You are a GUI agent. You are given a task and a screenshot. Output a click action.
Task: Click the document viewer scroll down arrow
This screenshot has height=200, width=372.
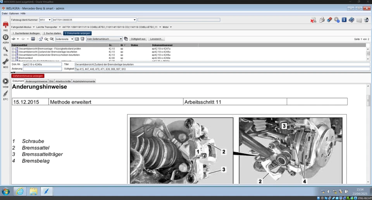pos(368,182)
